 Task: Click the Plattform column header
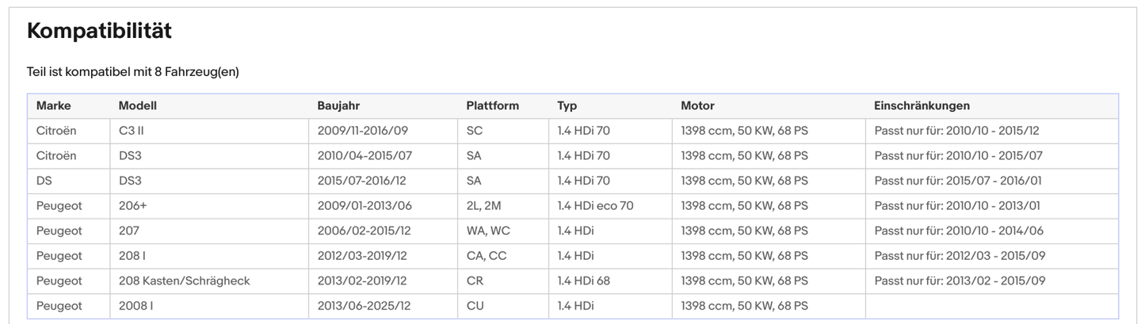point(492,106)
